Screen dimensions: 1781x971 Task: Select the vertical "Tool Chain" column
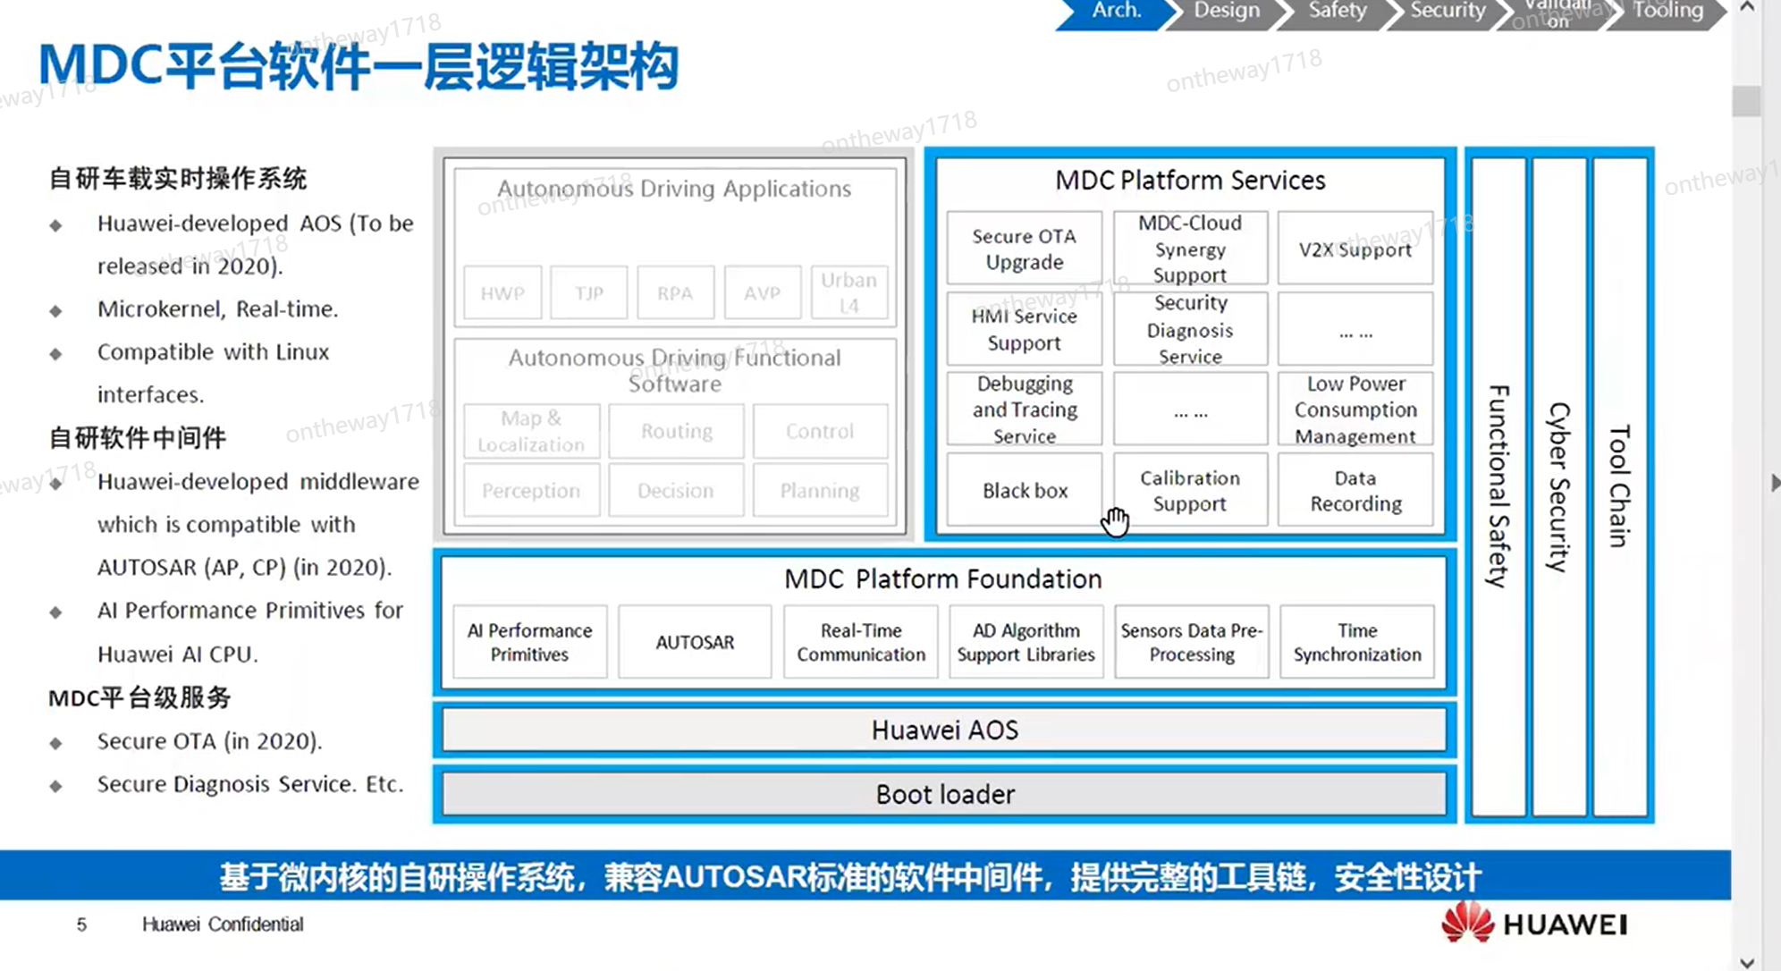click(1620, 487)
